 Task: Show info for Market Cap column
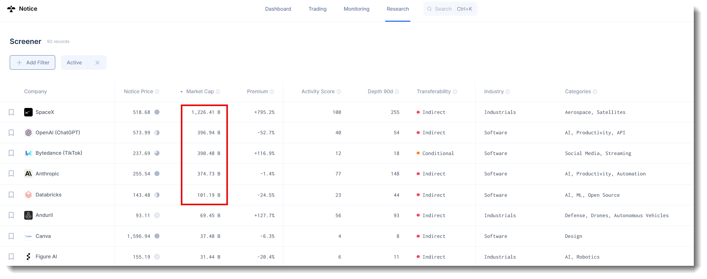(218, 92)
